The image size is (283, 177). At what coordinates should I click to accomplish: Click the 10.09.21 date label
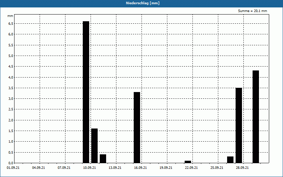click(x=89, y=168)
